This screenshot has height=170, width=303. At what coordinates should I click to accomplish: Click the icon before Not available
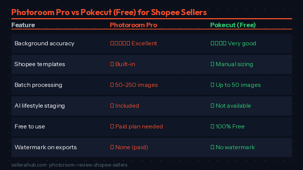click(212, 106)
